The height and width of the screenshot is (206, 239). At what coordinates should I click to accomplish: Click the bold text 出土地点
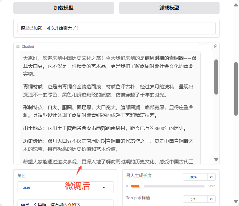point(33,128)
